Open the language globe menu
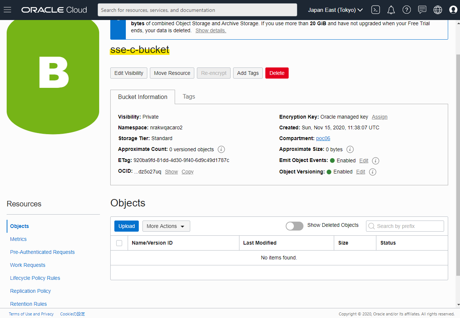 tap(438, 10)
